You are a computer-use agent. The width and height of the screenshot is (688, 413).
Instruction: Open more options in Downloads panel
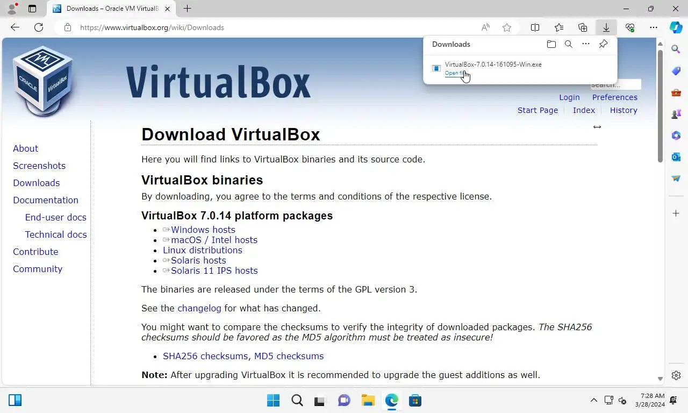(586, 44)
